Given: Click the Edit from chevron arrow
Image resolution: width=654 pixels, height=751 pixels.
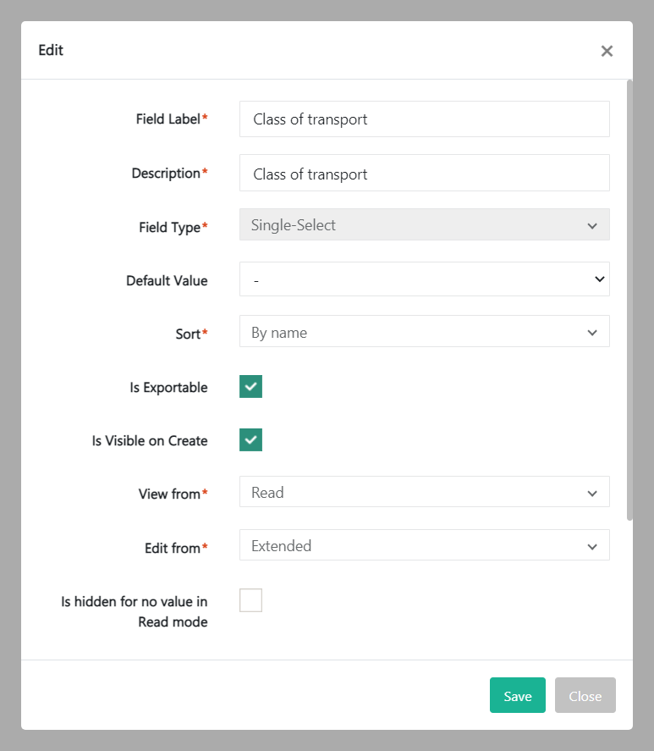Looking at the screenshot, I should [x=592, y=547].
